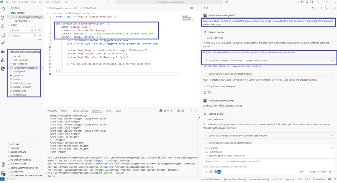The height and width of the screenshot is (183, 337).
Task: Click the CRLF indicator in status bar
Action: [x=307, y=179]
